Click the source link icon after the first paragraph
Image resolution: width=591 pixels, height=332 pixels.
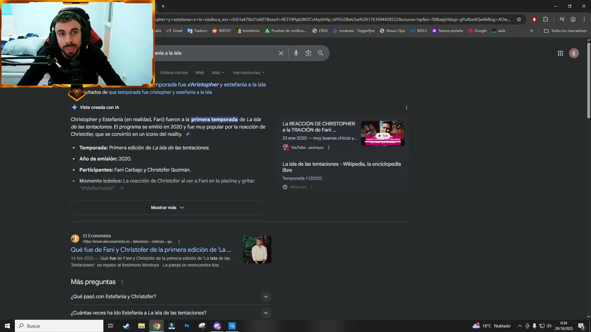pyautogui.click(x=187, y=134)
